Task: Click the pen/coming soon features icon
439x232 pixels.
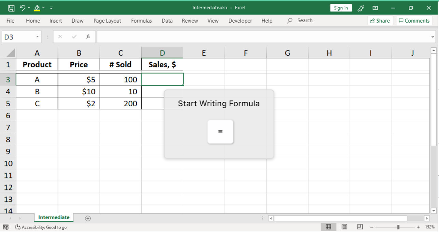Action: (x=361, y=8)
